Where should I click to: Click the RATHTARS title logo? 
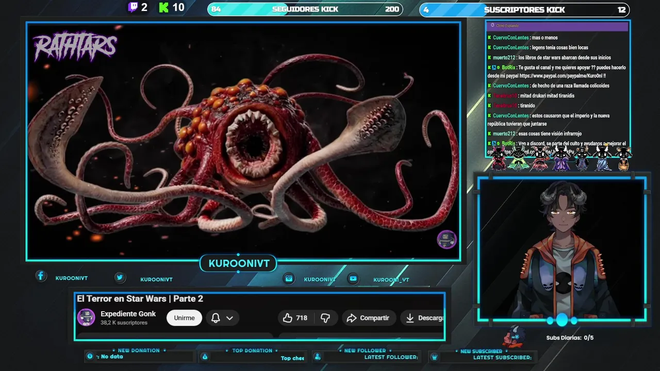(75, 47)
